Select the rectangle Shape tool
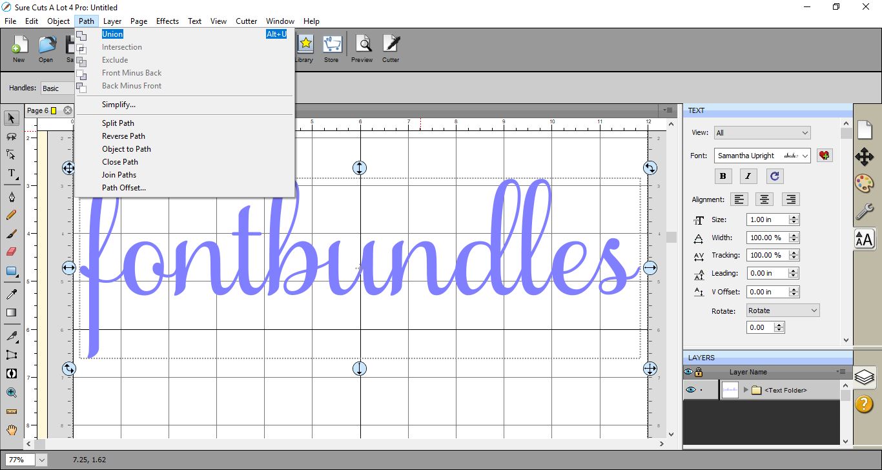Image resolution: width=882 pixels, height=470 pixels. (x=12, y=271)
